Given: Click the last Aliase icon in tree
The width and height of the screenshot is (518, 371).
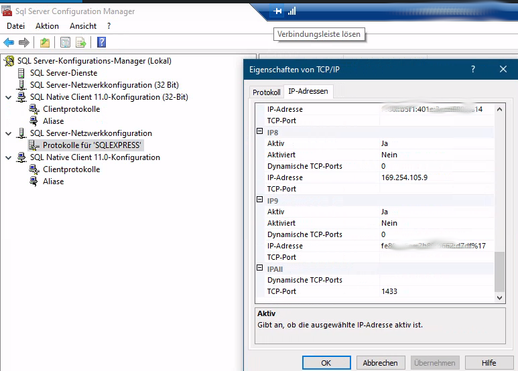Looking at the screenshot, I should (x=34, y=181).
